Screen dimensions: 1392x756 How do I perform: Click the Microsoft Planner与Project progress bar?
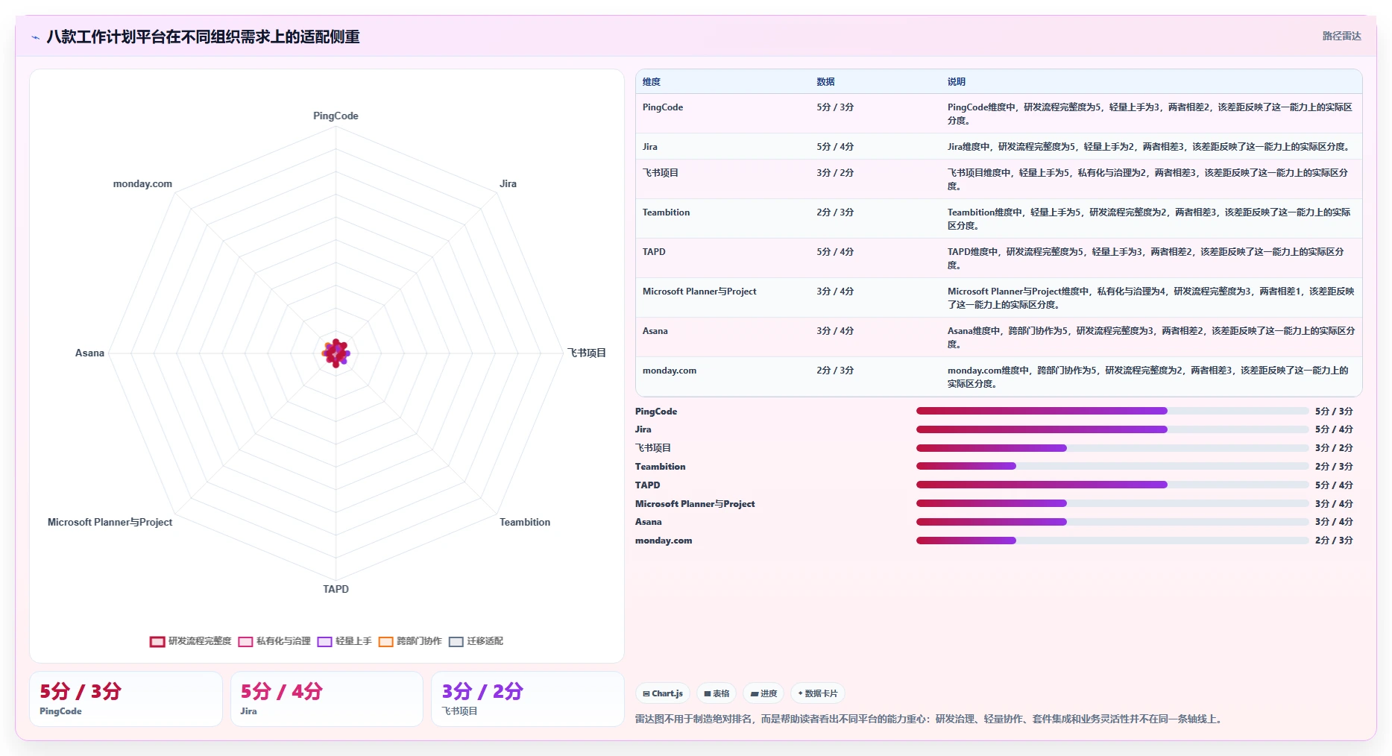(1112, 503)
